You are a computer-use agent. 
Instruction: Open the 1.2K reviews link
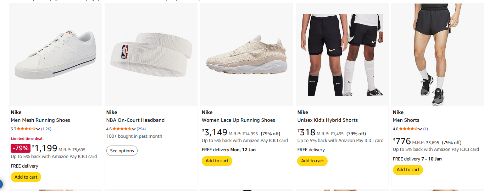click(46, 129)
